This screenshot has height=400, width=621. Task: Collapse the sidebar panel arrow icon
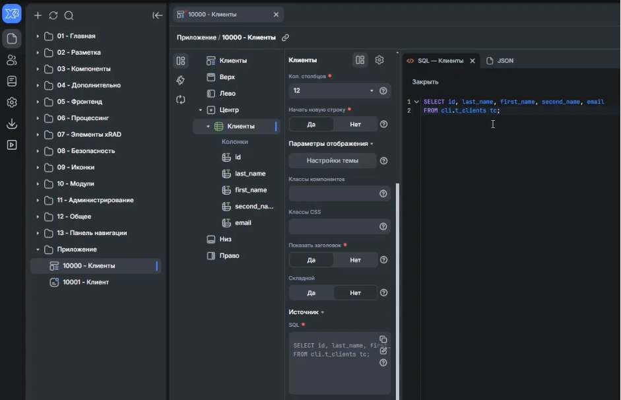(x=157, y=15)
